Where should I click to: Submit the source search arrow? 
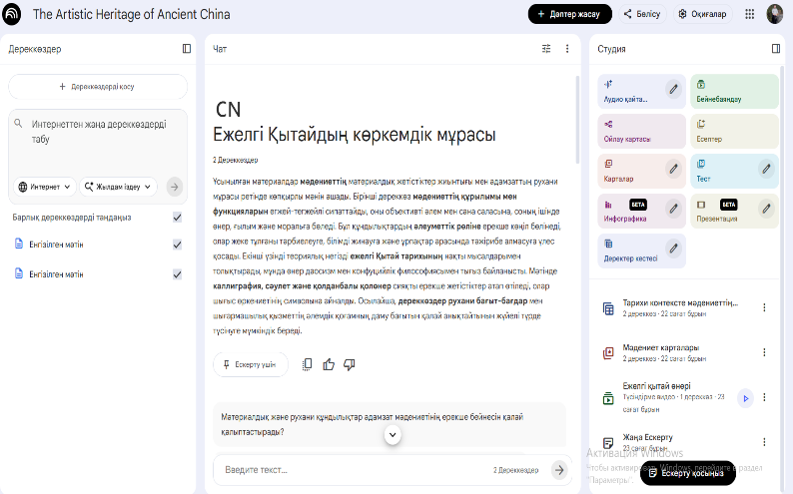[174, 187]
